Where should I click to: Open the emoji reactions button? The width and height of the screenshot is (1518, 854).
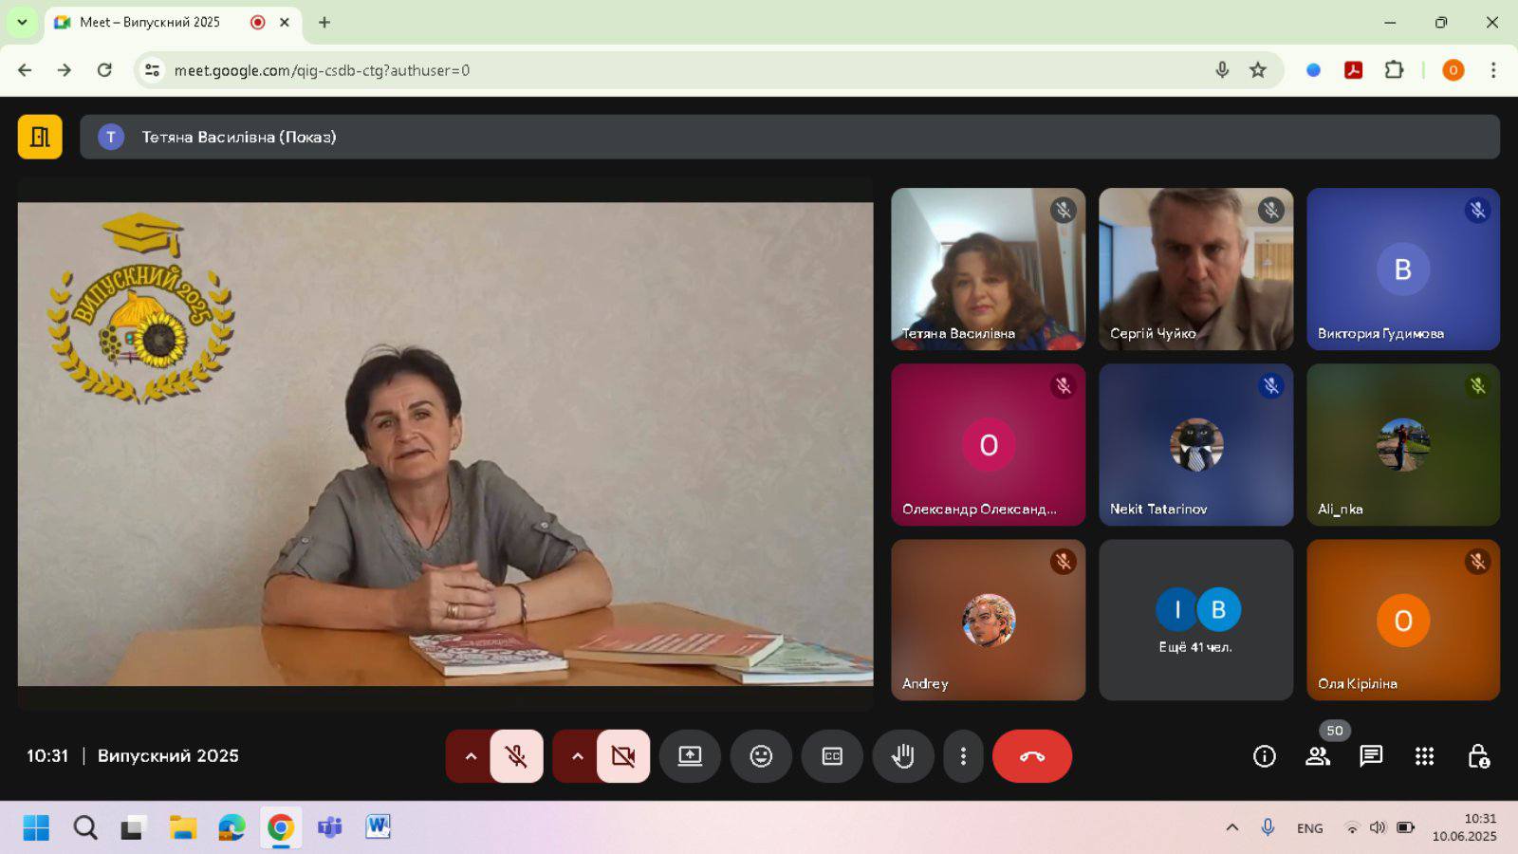click(761, 756)
